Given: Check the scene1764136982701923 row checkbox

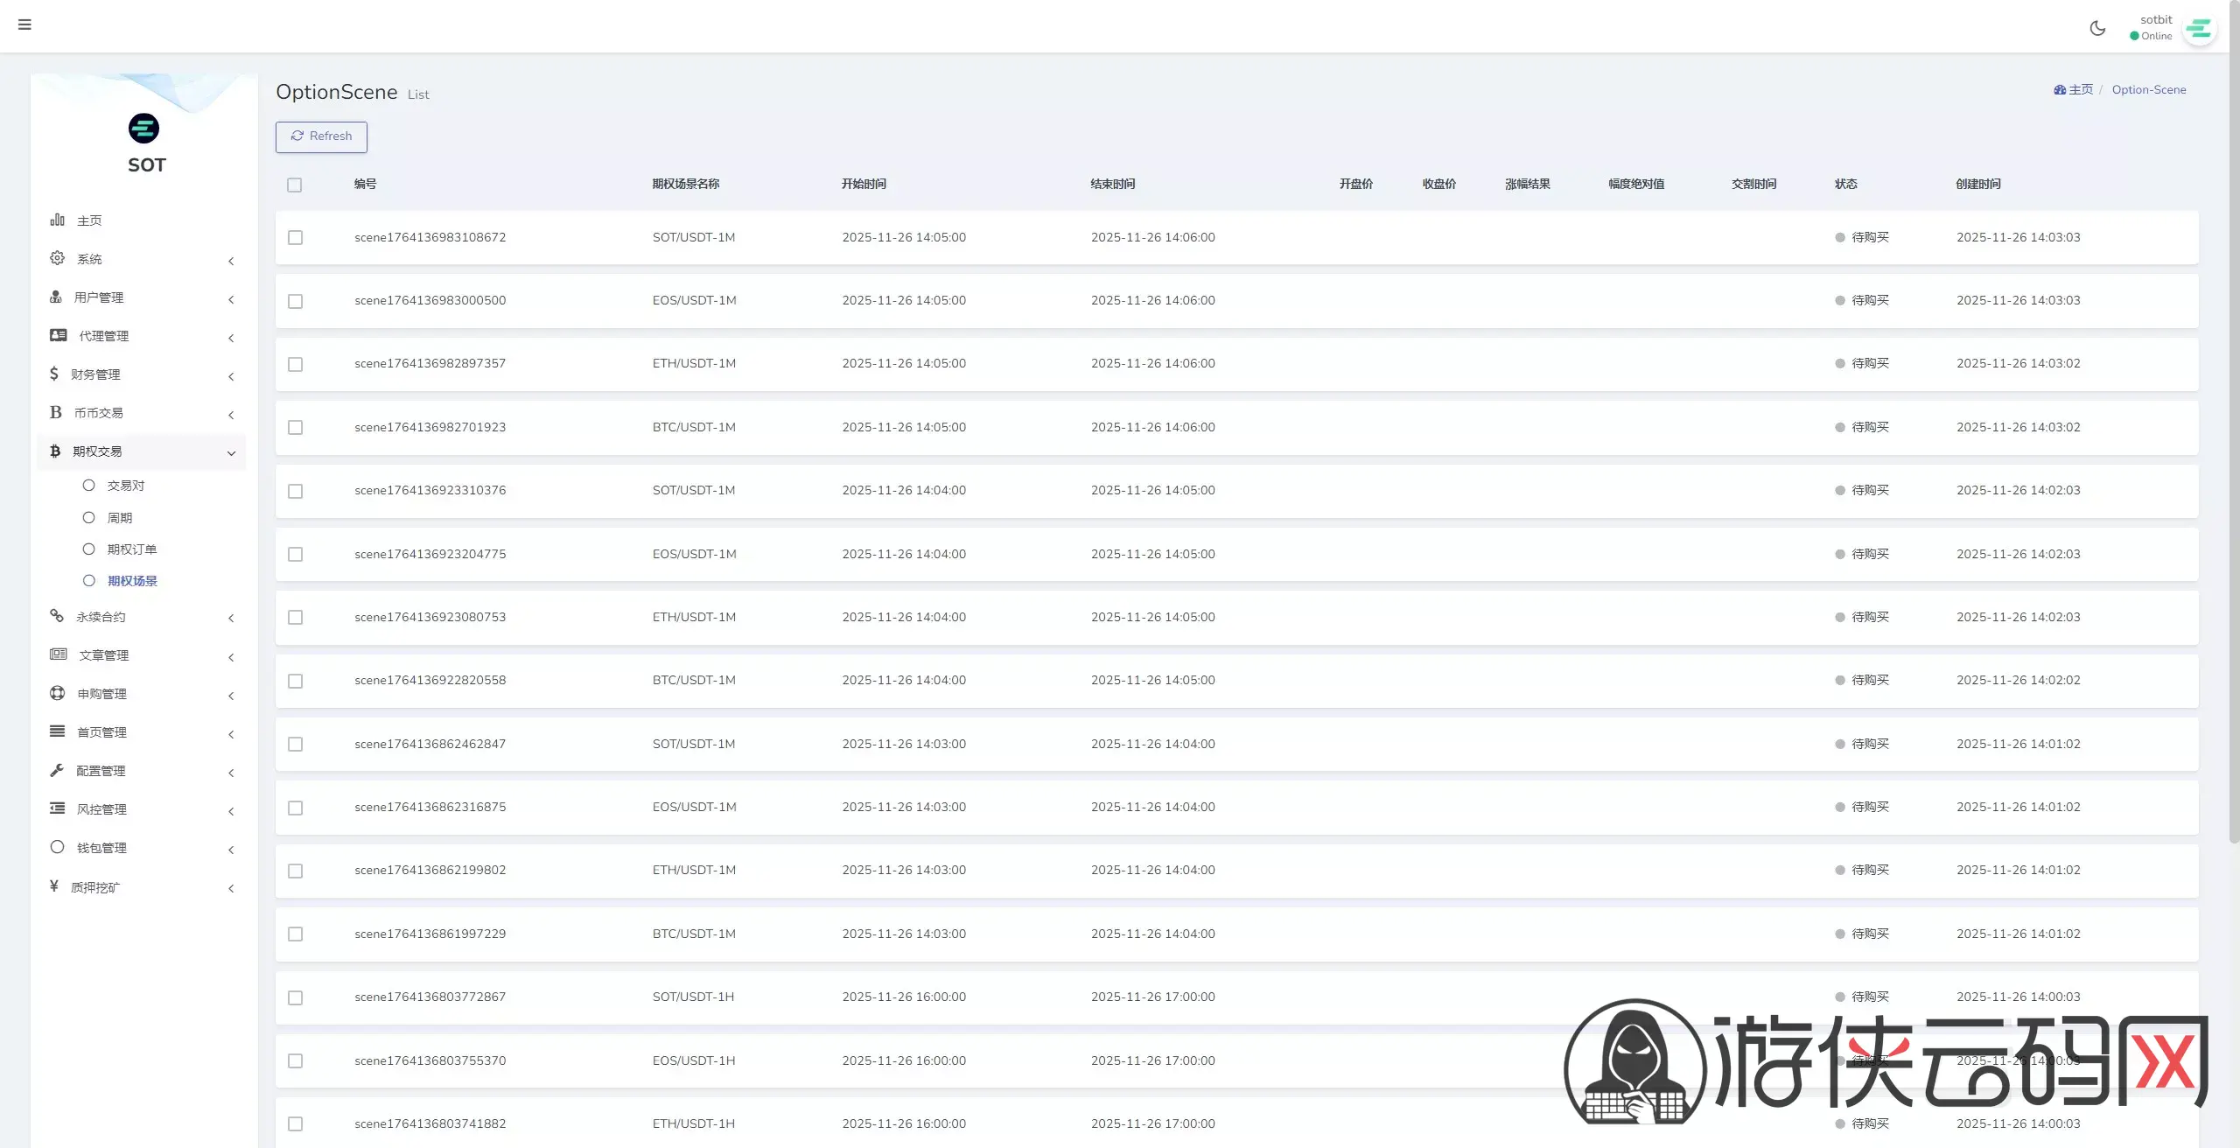Looking at the screenshot, I should (x=295, y=428).
